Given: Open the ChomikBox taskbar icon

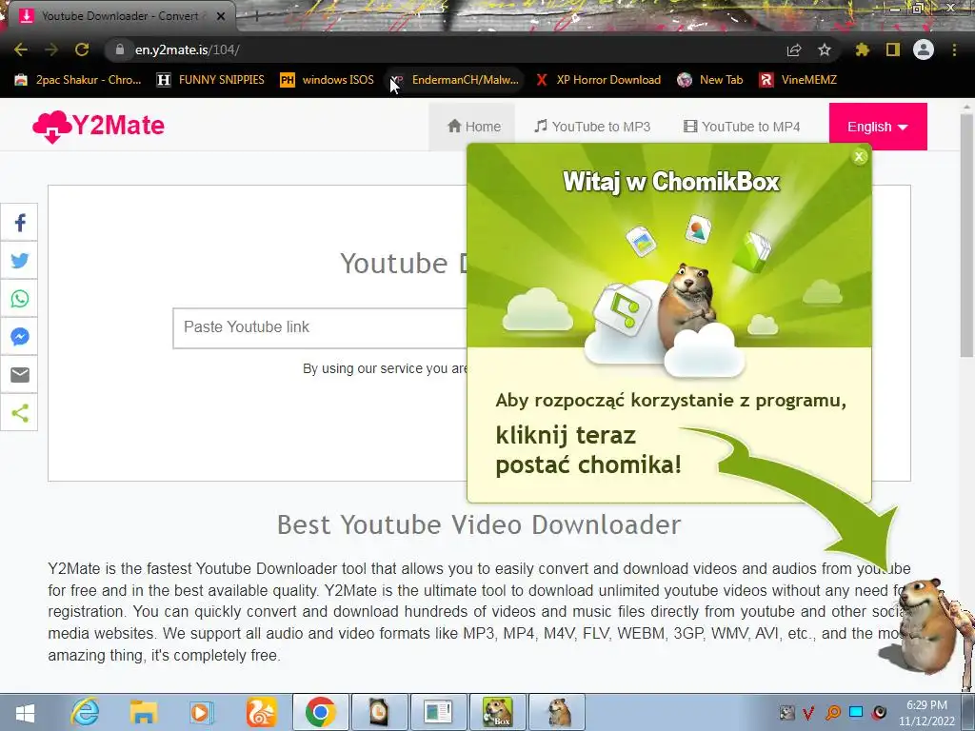Looking at the screenshot, I should pyautogui.click(x=498, y=712).
